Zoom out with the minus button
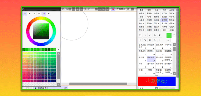 (74, 9)
